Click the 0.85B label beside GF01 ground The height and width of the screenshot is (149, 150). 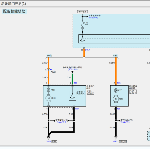112,127
